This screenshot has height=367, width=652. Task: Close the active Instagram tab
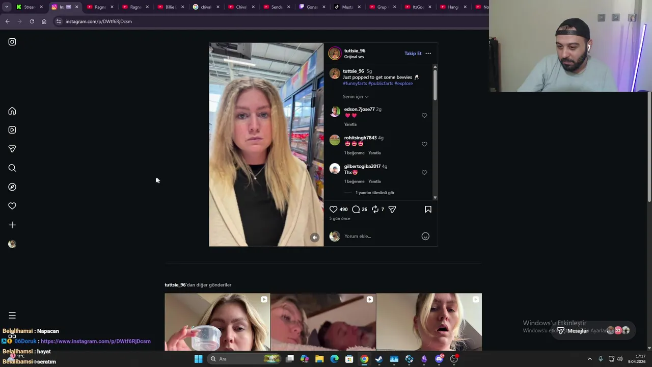tap(77, 7)
